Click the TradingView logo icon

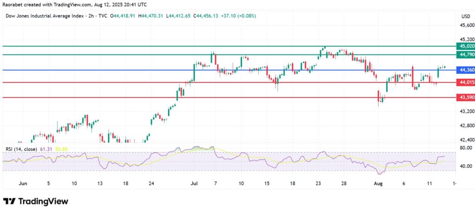[9, 201]
